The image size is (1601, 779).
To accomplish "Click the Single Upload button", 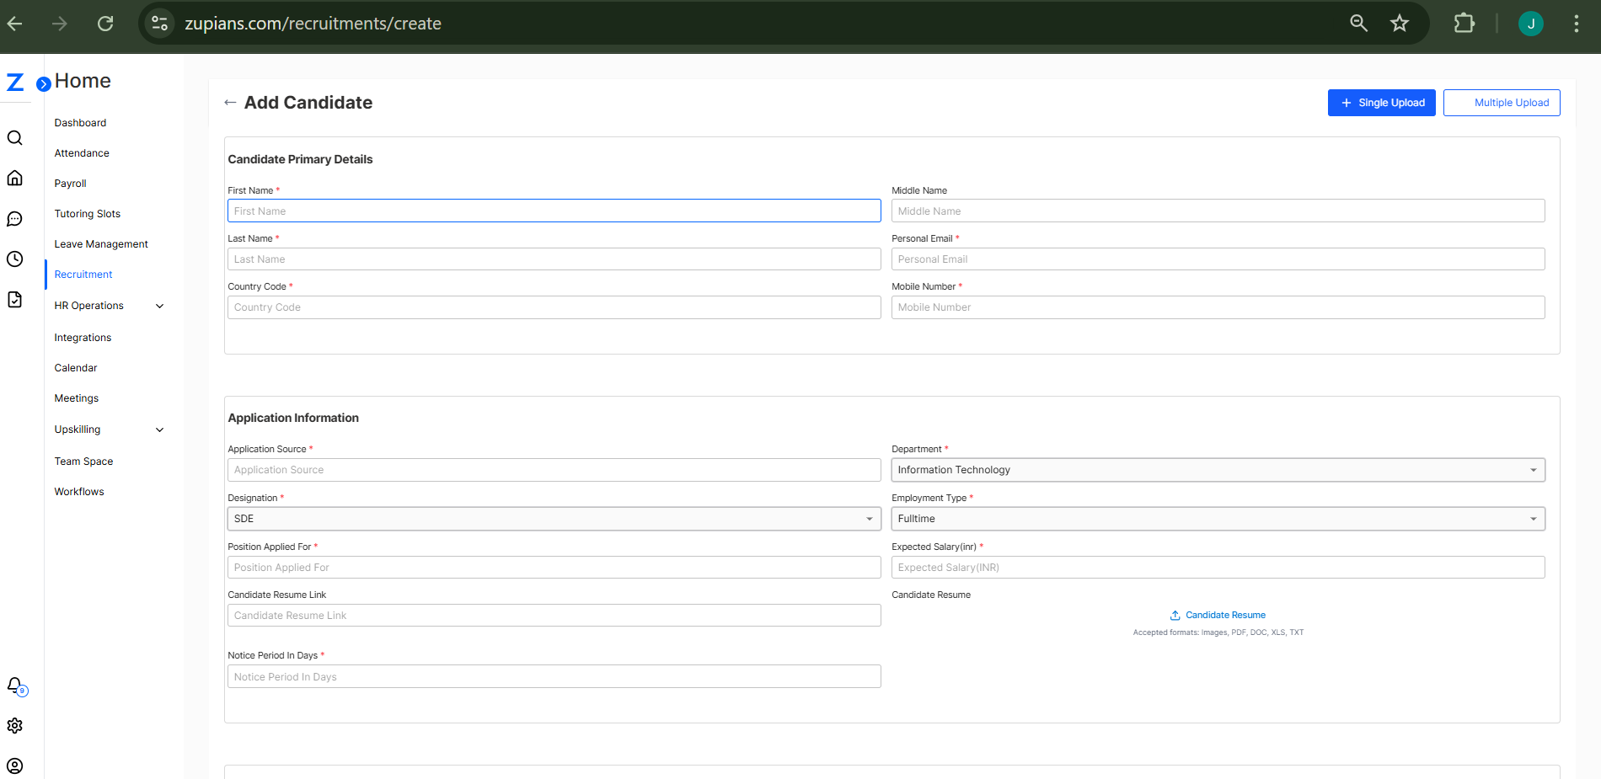I will (x=1381, y=103).
